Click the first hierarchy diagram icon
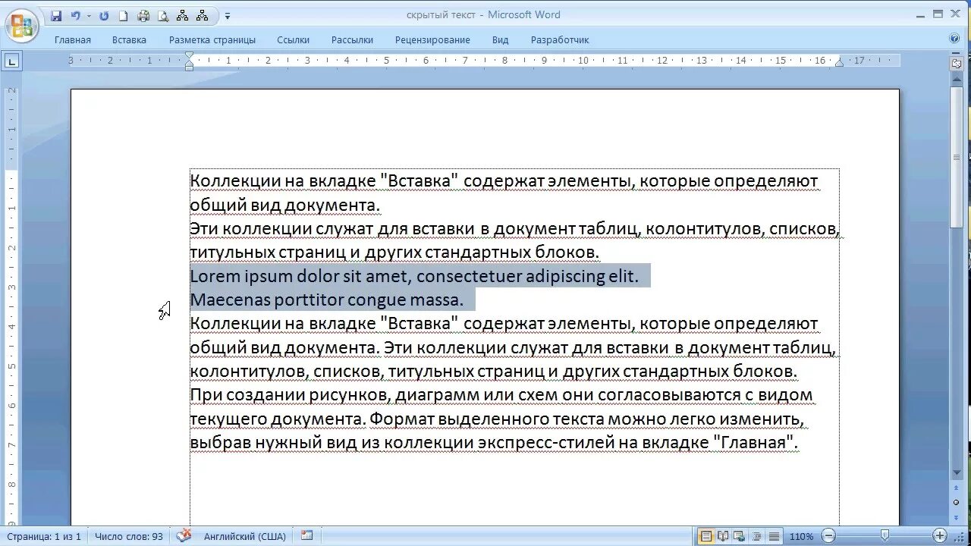Image resolution: width=971 pixels, height=546 pixels. 182,15
